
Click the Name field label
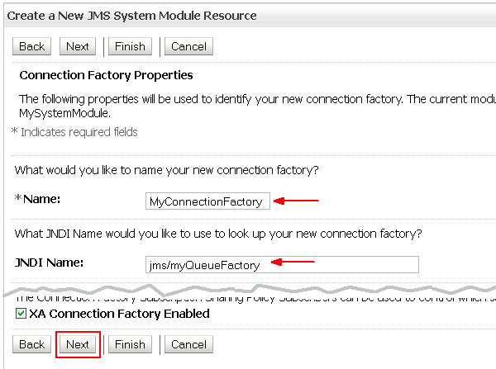pos(41,199)
